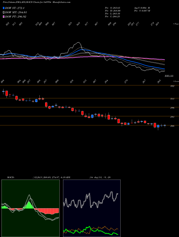This screenshot has height=237, width=179.
Task: Click the 311 price level axis label
Action: (x=172, y=99)
